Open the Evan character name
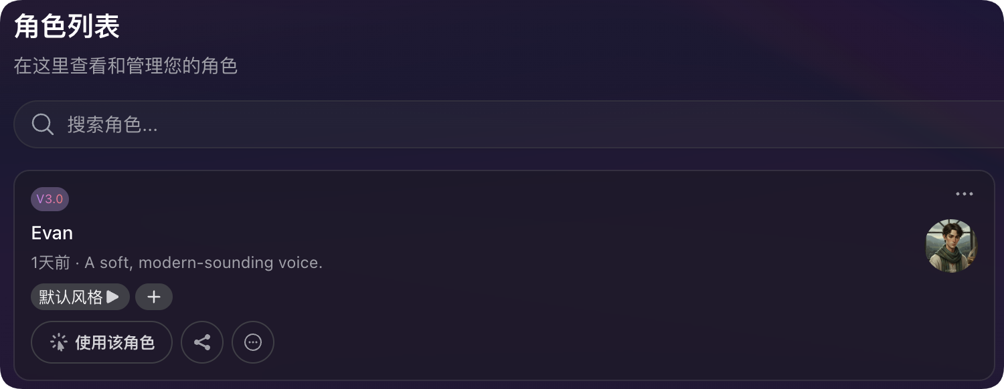Screen dimensions: 1004x389 click(x=52, y=233)
